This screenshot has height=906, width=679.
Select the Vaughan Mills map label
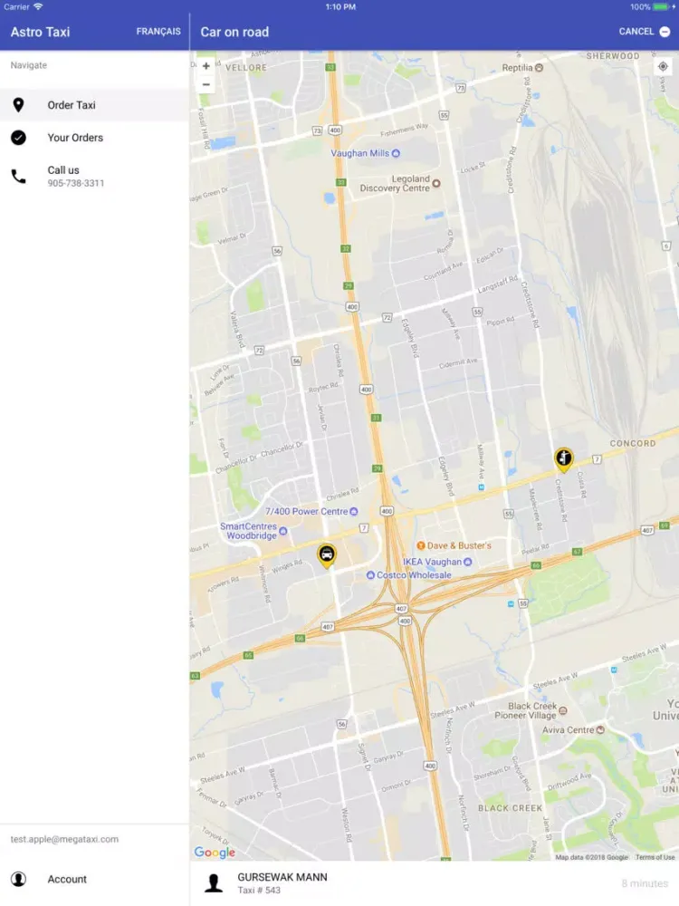(365, 153)
